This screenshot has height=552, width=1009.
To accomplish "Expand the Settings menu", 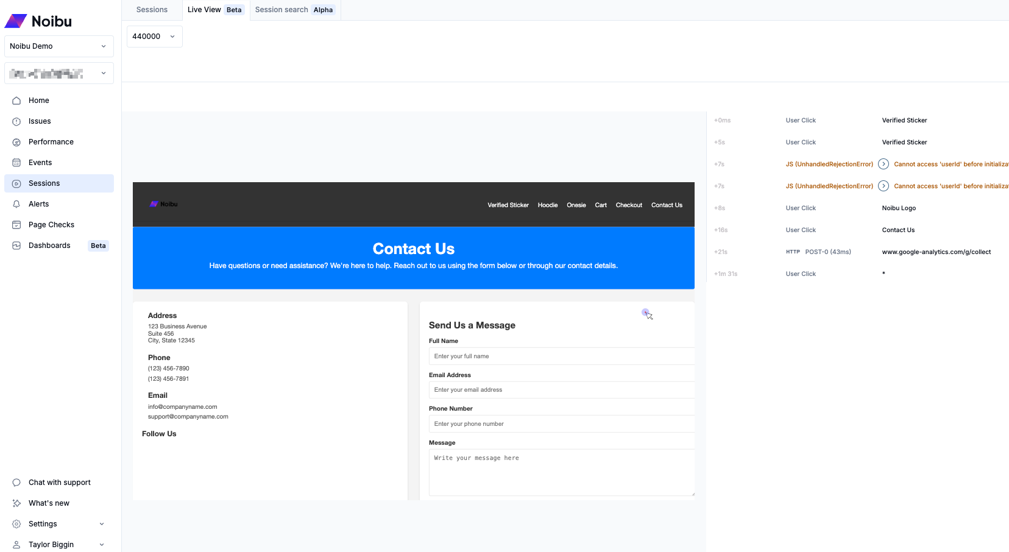I will 43,523.
